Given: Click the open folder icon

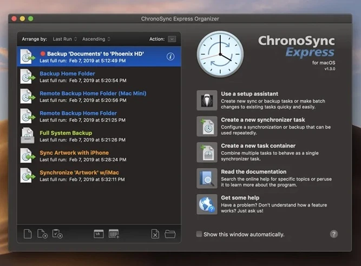Looking at the screenshot, I should point(170,234).
